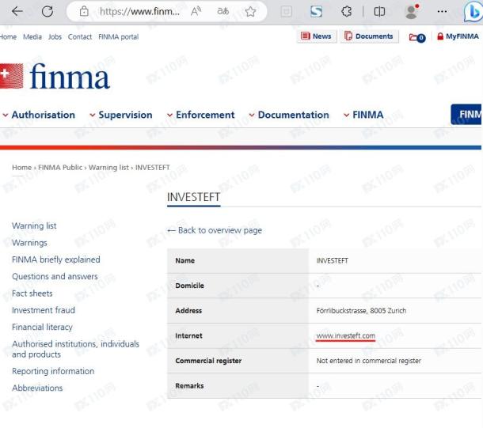483x428 pixels.
Task: Open the Media link
Action: [32, 37]
